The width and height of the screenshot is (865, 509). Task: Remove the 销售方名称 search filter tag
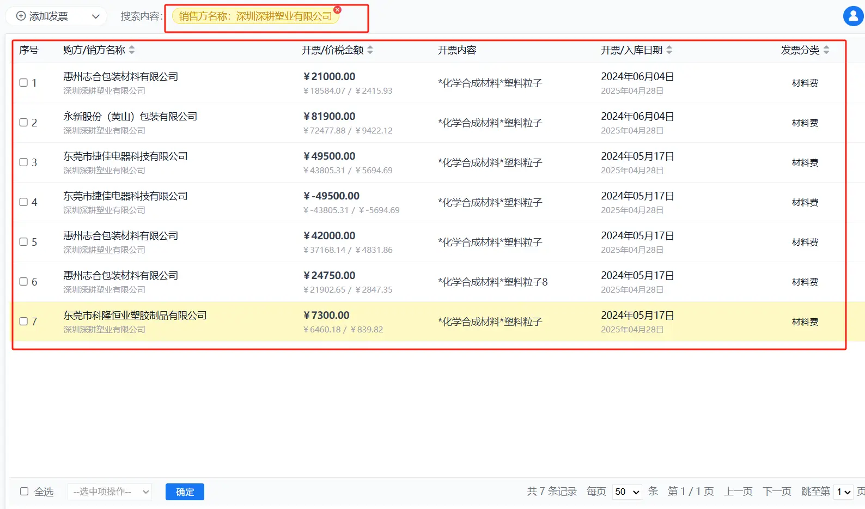(337, 10)
